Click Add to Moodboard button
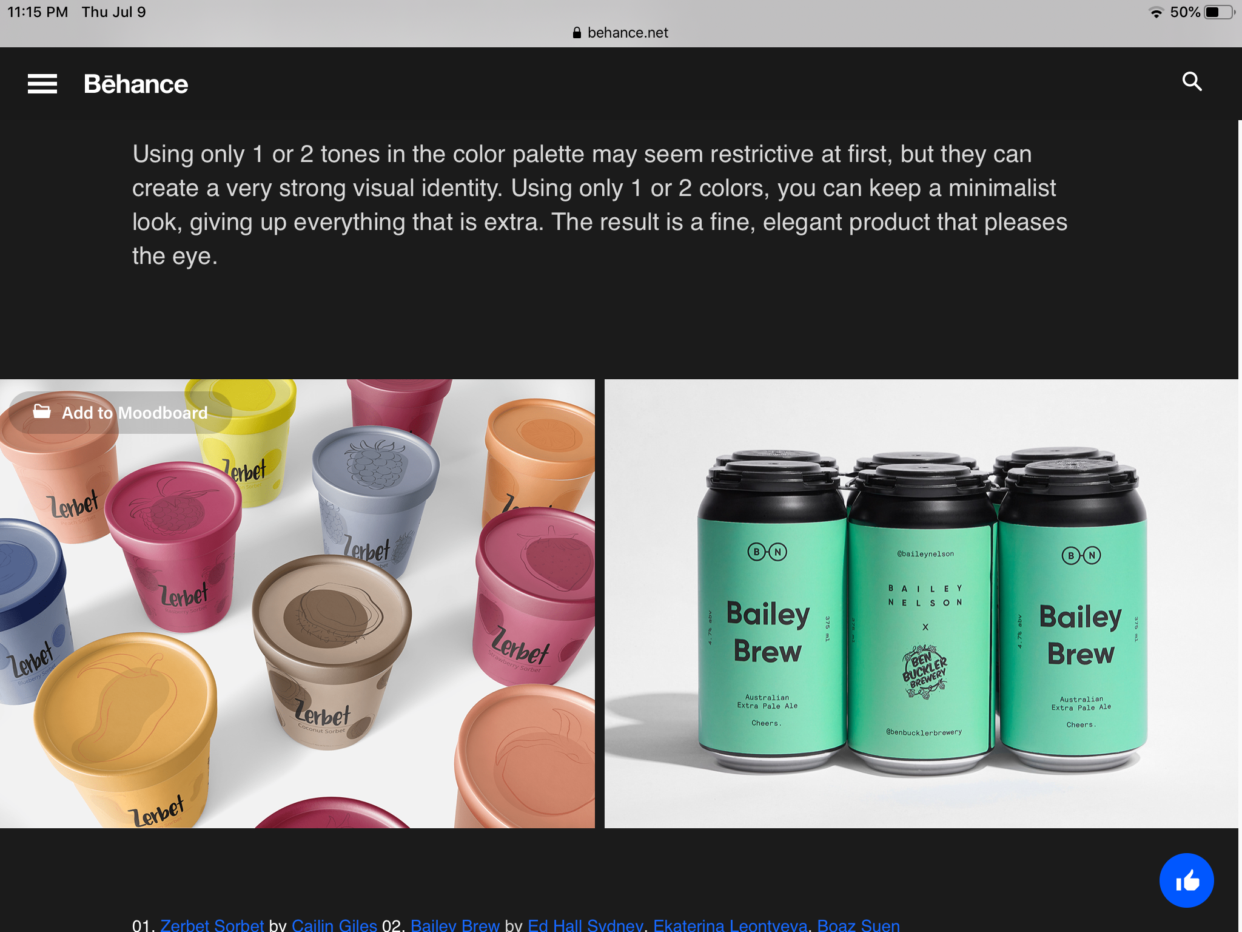1242x932 pixels. coord(120,413)
